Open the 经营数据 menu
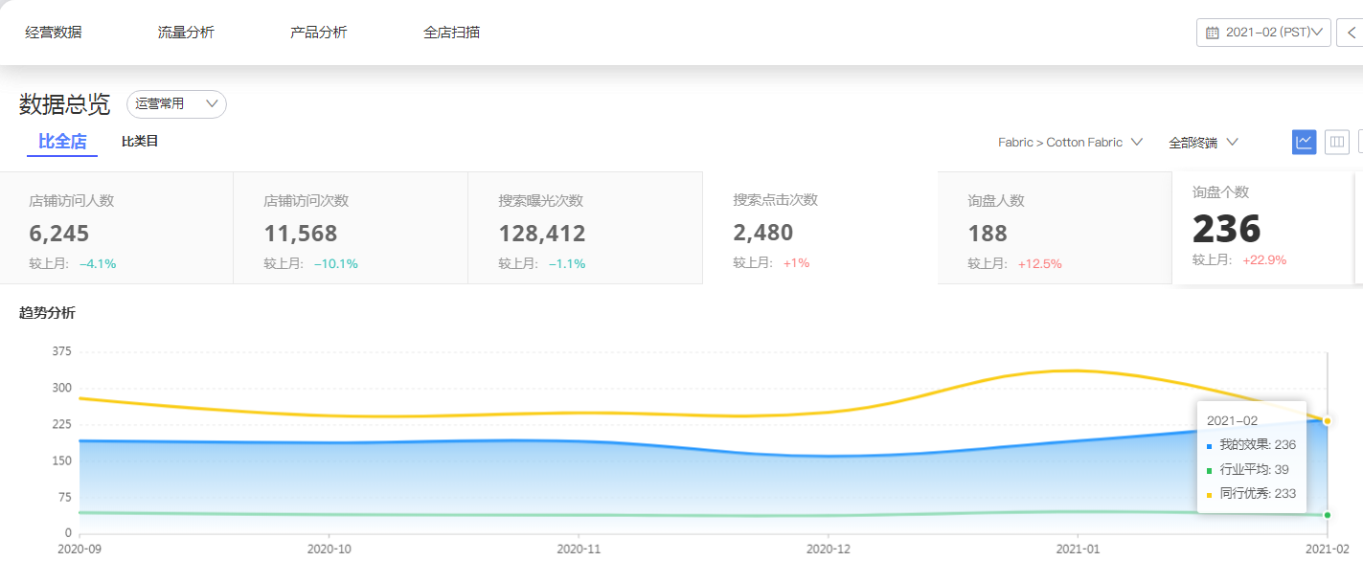 54,33
